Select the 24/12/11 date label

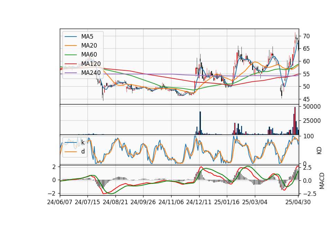click(199, 202)
